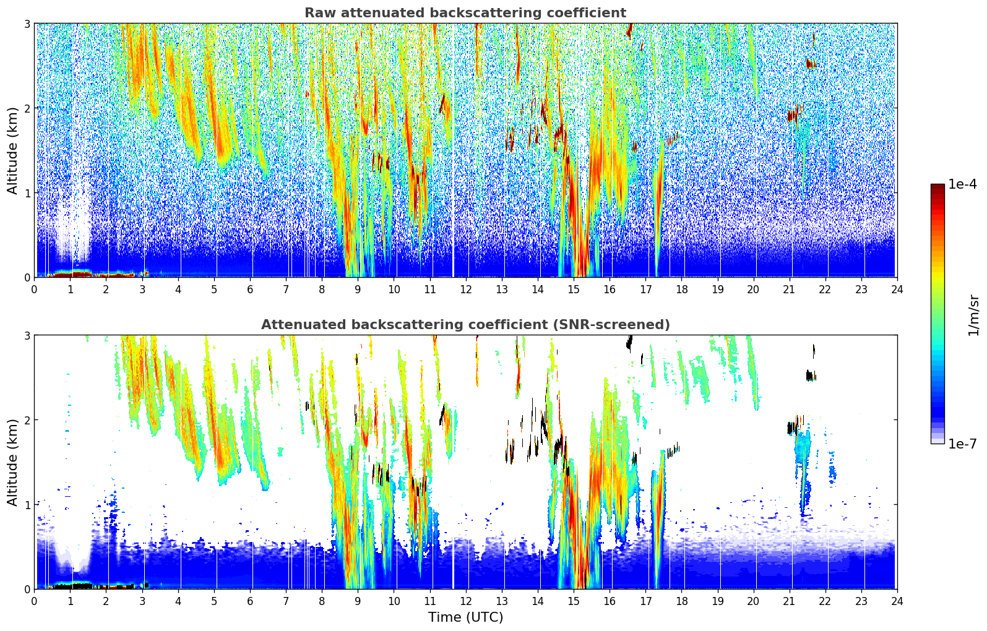Select 'Altitude (km)' label of raw backscatter plot

coord(13,150)
